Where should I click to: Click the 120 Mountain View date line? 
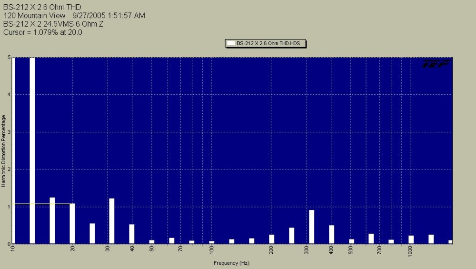(x=74, y=15)
